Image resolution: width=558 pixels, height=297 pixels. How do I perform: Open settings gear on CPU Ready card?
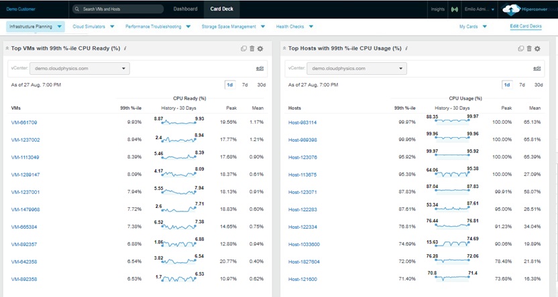click(x=260, y=49)
